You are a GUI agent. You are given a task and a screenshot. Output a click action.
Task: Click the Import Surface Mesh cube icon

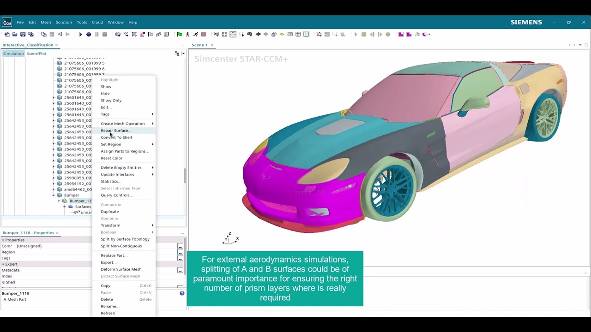click(x=118, y=34)
